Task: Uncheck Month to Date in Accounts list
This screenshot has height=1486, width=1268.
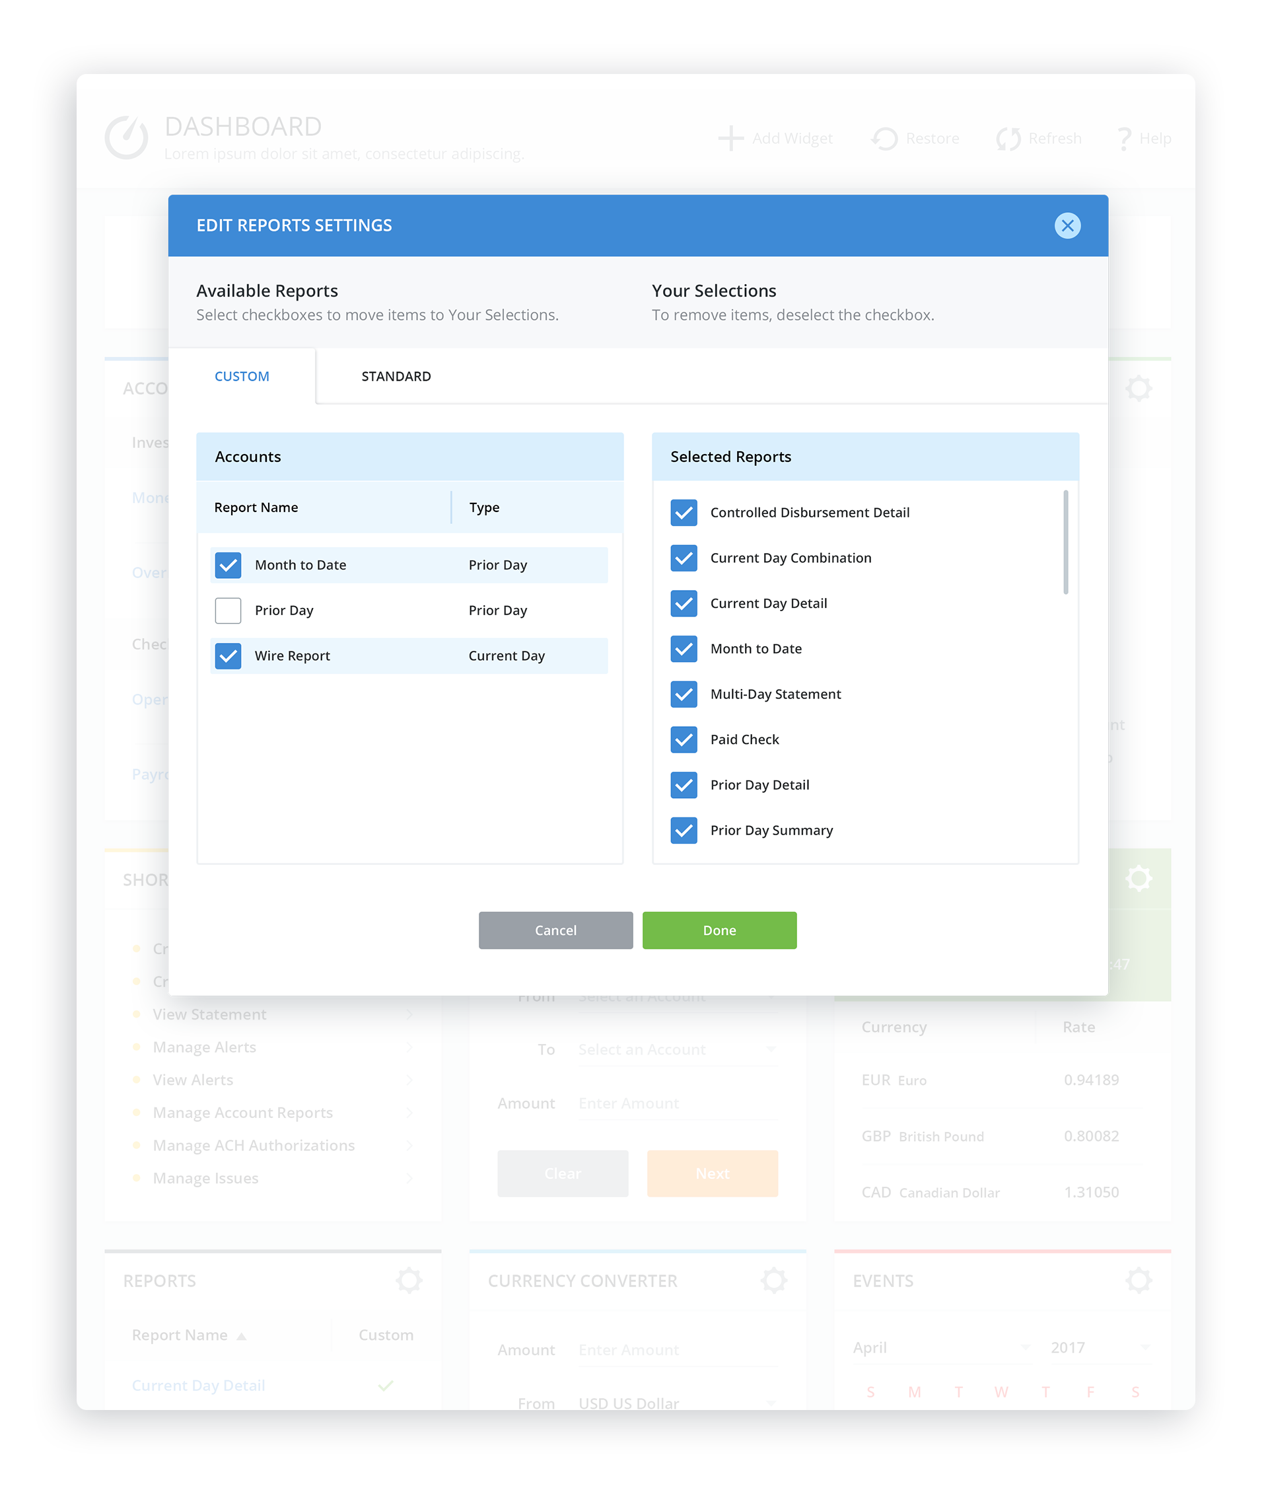Action: click(228, 564)
